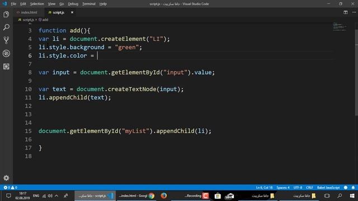Open the Edit menu

(x=23, y=4)
